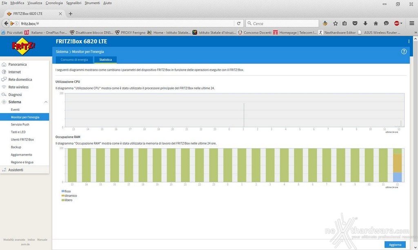The image size is (418, 250).
Task: Click the libero legend color swatch
Action: pyautogui.click(x=63, y=200)
